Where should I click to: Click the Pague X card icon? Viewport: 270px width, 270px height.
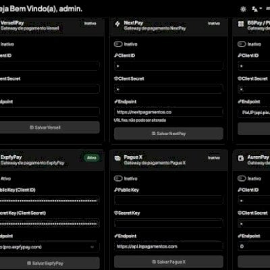[117, 158]
